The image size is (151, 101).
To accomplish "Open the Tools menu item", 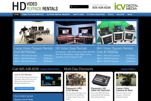I will [x=110, y=14].
